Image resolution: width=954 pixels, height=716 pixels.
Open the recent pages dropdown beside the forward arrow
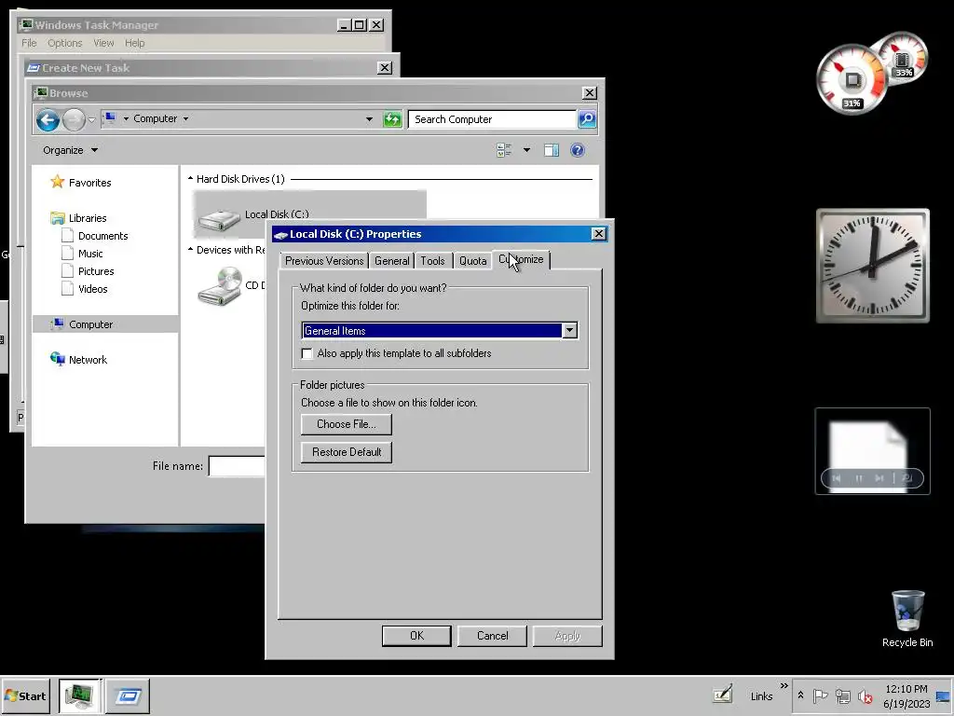click(91, 119)
